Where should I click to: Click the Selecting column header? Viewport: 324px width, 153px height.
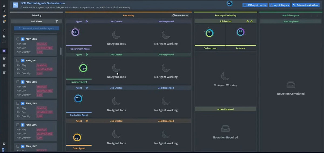coord(37,15)
